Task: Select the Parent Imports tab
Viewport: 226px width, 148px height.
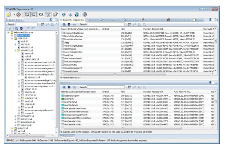Action: click(72, 20)
